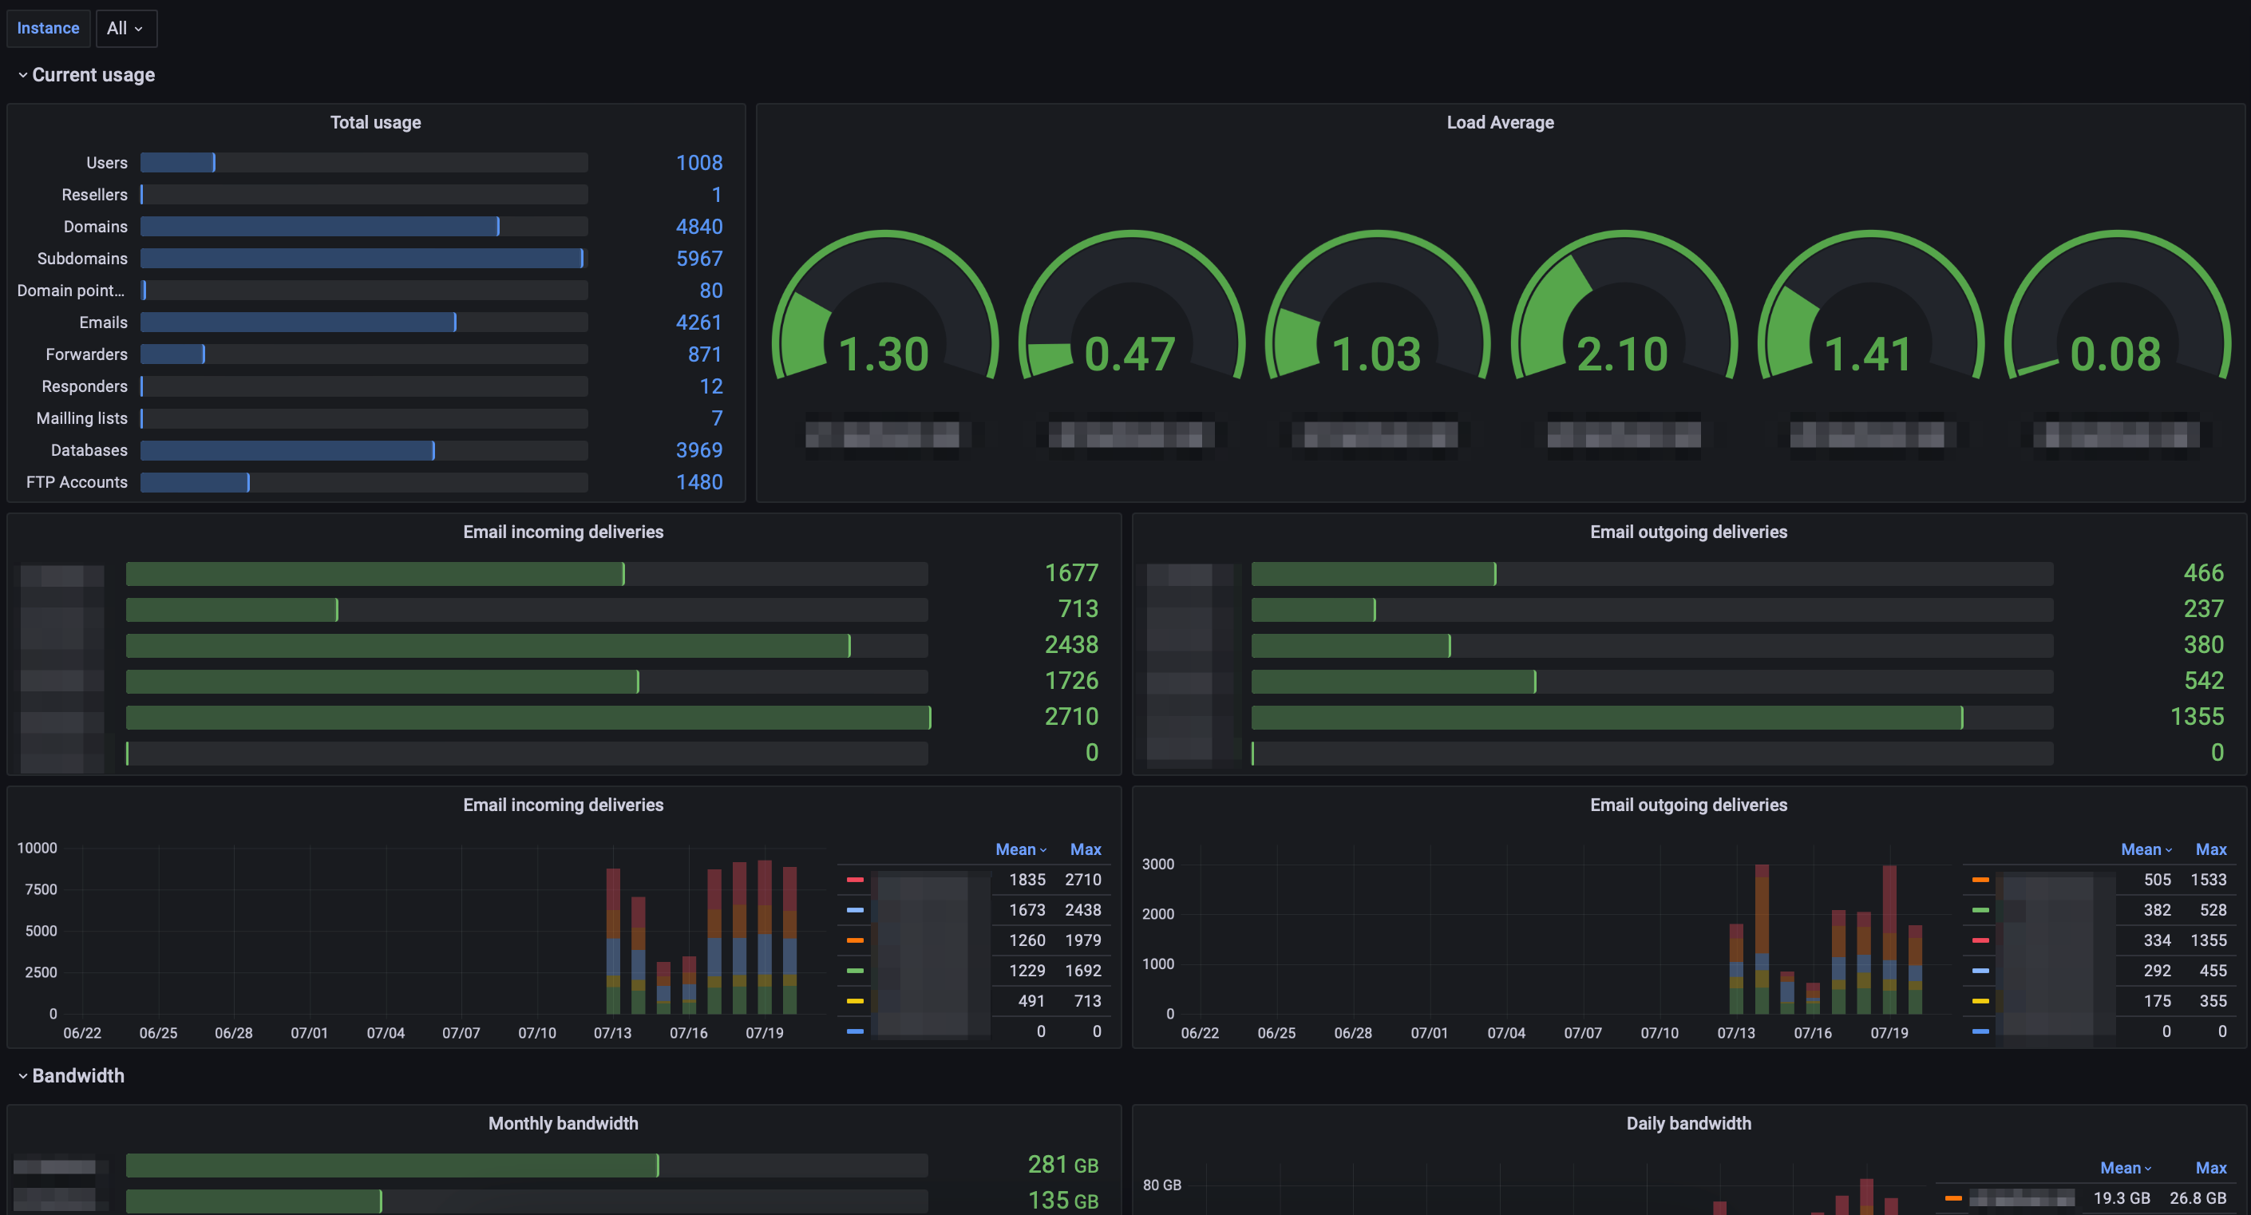This screenshot has width=2251, height=1215.
Task: Click Max header in outgoing deliveries legend
Action: click(x=2210, y=849)
